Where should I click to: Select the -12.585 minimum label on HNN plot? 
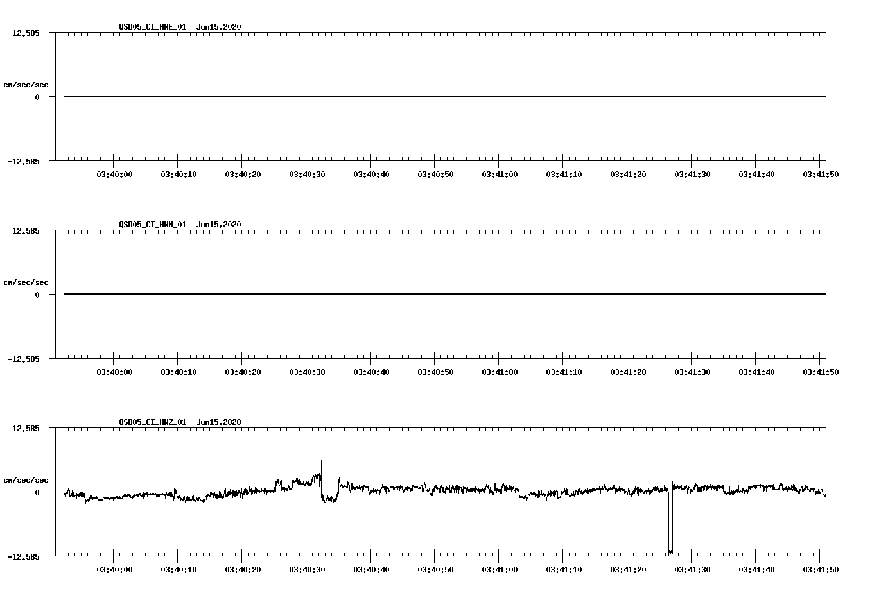tap(24, 359)
